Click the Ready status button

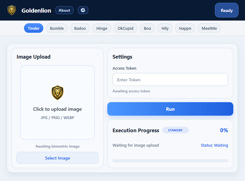[x=227, y=10]
